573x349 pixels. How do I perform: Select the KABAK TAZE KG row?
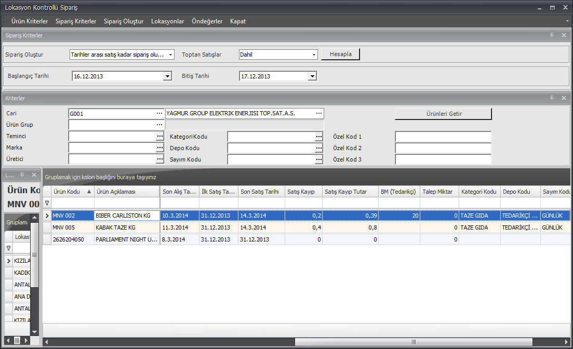click(x=127, y=227)
